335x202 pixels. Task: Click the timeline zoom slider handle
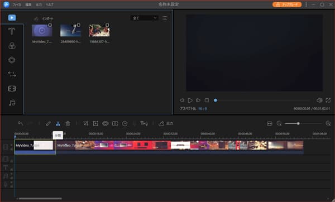point(298,123)
